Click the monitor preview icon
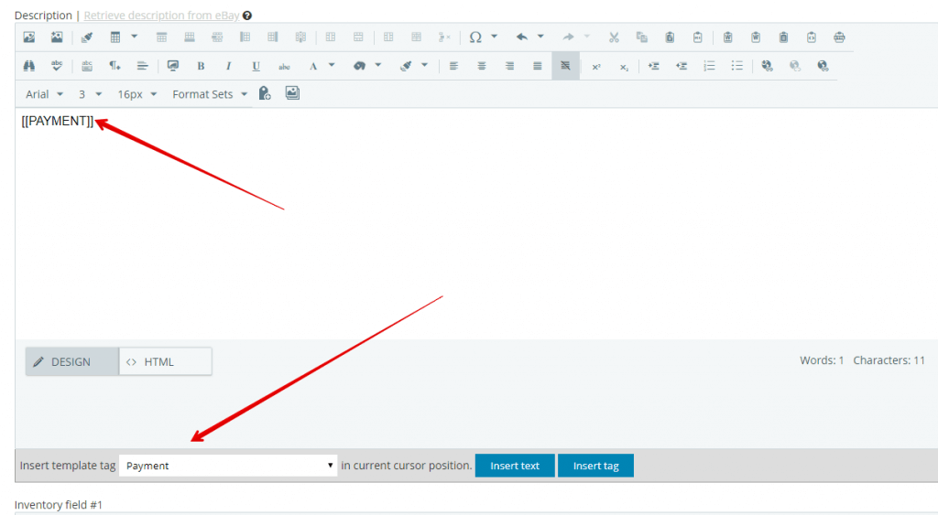 173,66
